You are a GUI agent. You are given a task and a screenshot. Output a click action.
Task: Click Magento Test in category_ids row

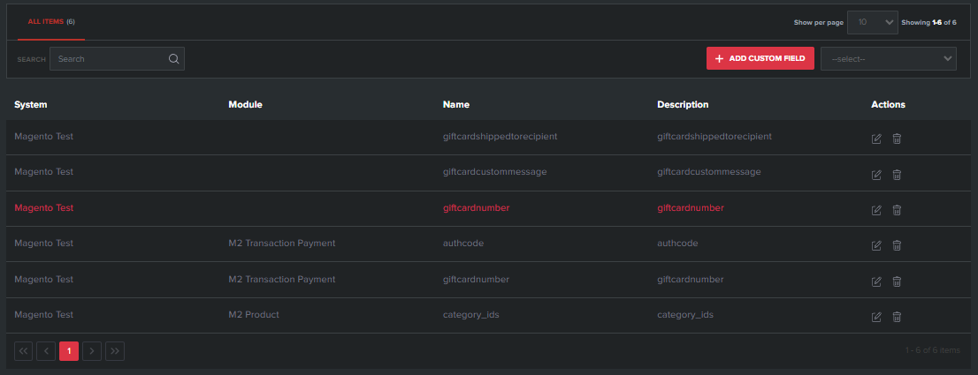[43, 315]
